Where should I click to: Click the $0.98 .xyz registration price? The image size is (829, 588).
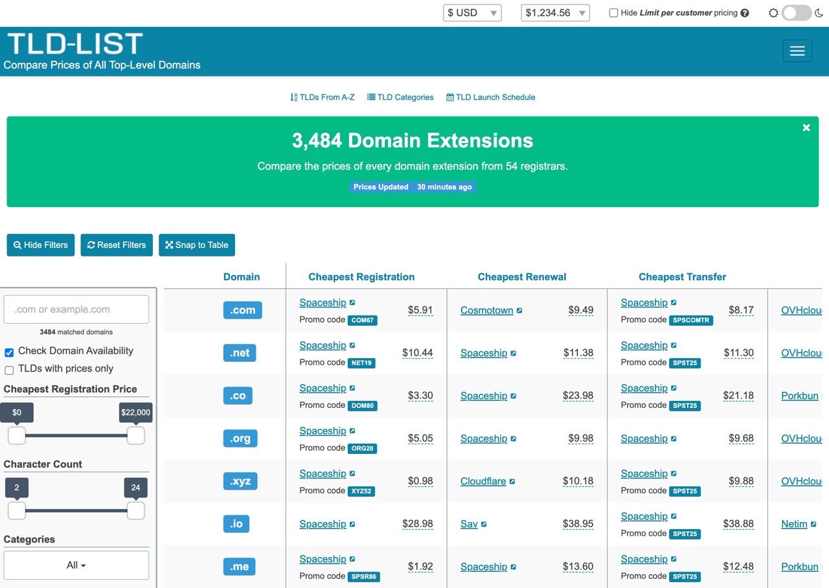coord(420,481)
